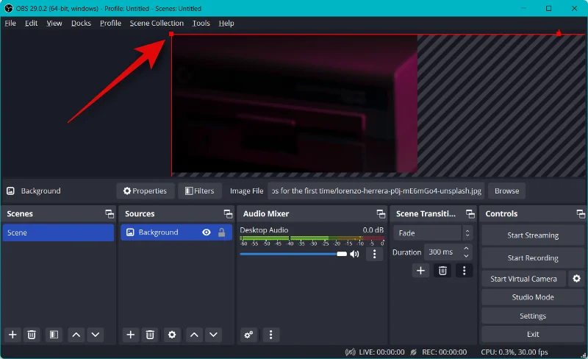Click the Background image in preview
The image size is (588, 359).
[x=295, y=103]
